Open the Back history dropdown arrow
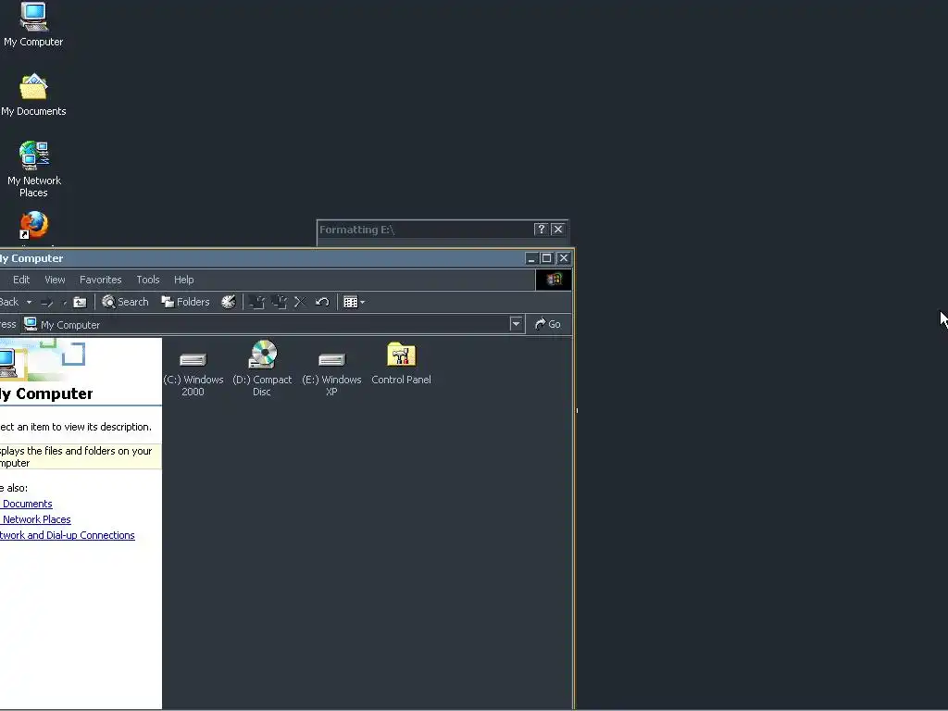Image resolution: width=948 pixels, height=711 pixels. 29,302
